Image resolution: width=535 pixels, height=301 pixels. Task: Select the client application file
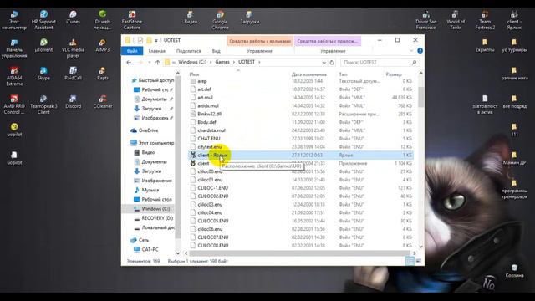pos(203,164)
